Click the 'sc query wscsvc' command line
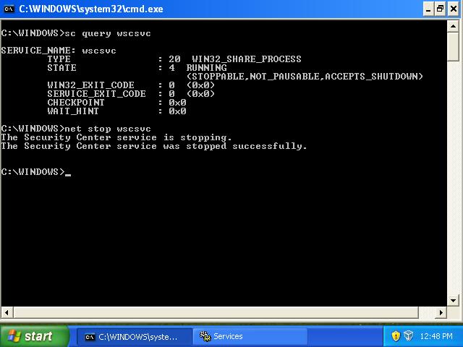Screen dimensions: 463x347 point(76,33)
